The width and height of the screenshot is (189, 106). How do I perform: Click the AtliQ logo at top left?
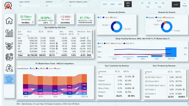(8, 5)
